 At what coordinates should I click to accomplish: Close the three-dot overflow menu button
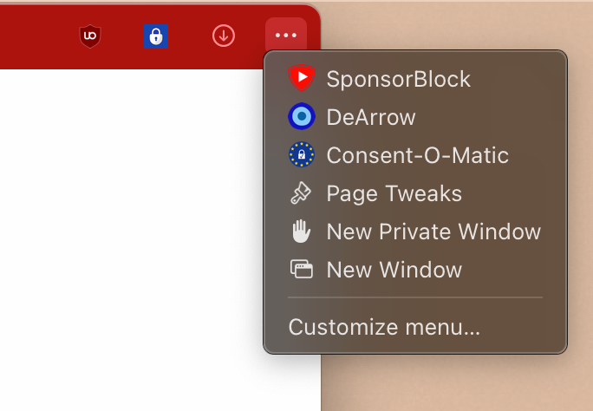pos(286,36)
